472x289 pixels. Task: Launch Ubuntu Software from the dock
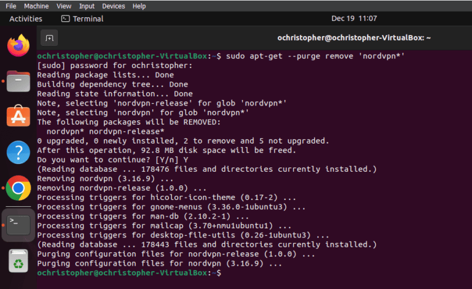tap(18, 116)
